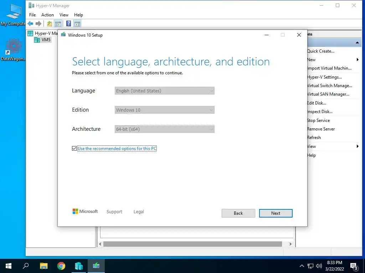This screenshot has height=273, width=365.
Task: Click the Next button
Action: 276,213
